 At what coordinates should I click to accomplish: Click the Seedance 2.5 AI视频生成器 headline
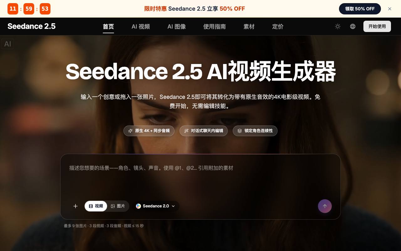(x=200, y=72)
